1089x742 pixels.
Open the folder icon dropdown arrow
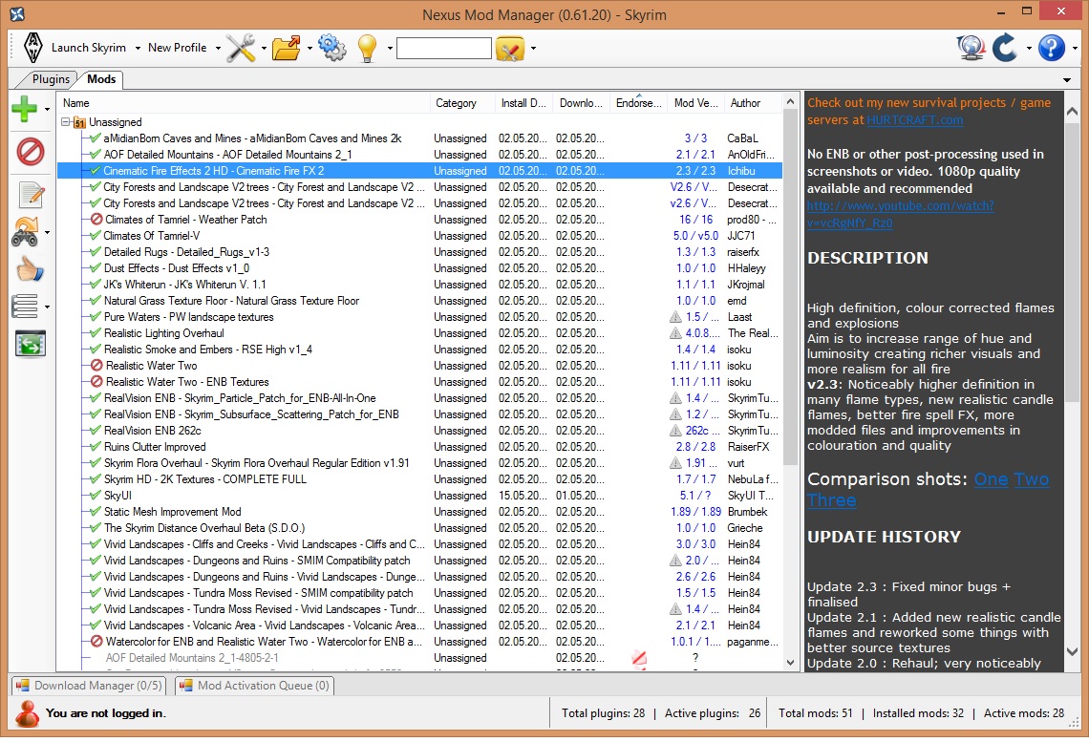(x=310, y=49)
